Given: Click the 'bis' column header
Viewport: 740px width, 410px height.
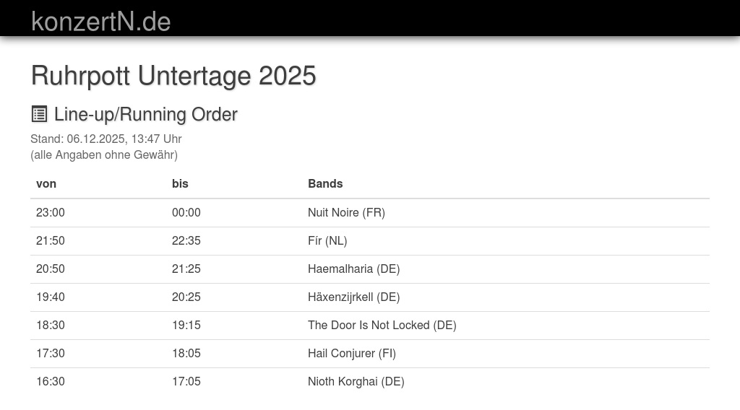Looking at the screenshot, I should [180, 183].
